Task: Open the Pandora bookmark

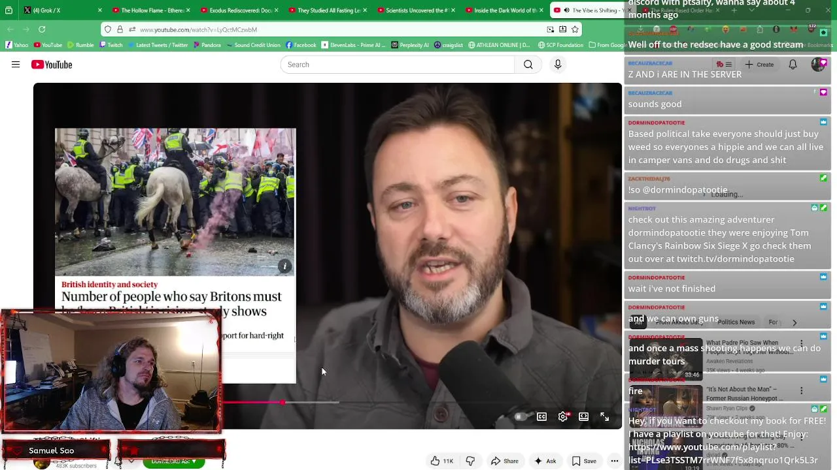Action: (x=207, y=45)
